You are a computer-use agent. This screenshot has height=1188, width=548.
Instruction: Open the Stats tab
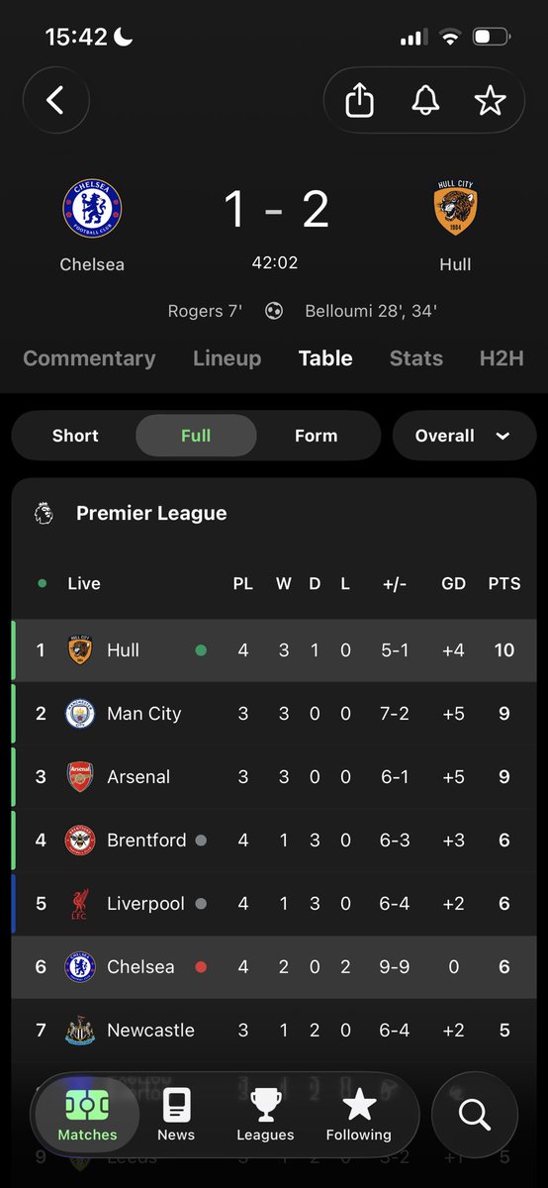tap(416, 358)
